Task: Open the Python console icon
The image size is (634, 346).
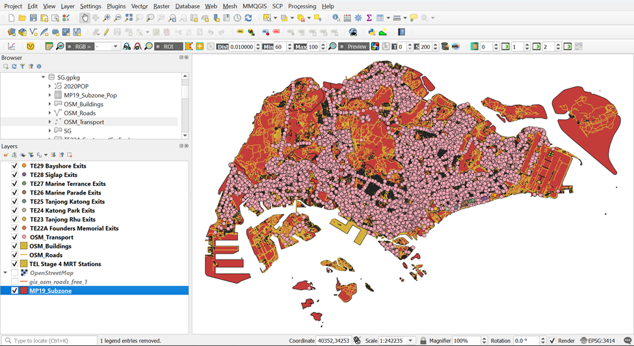Action: pyautogui.click(x=372, y=32)
